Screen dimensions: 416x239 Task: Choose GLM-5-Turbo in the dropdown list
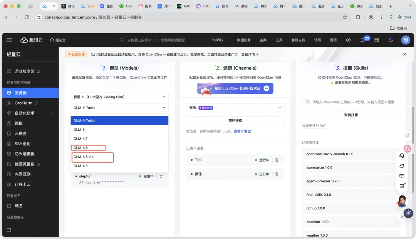click(119, 120)
